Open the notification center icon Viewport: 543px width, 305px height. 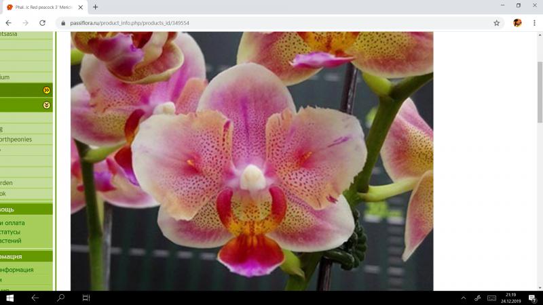click(532, 298)
